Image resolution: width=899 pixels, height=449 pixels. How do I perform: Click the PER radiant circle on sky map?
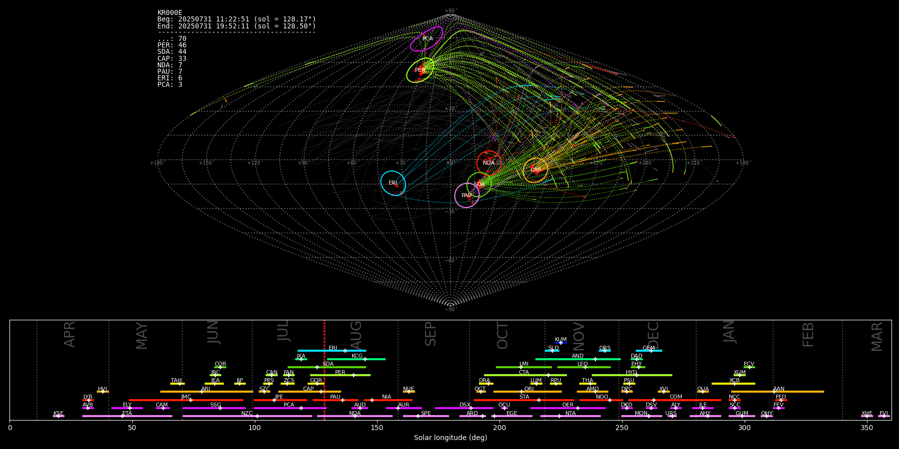coord(420,70)
